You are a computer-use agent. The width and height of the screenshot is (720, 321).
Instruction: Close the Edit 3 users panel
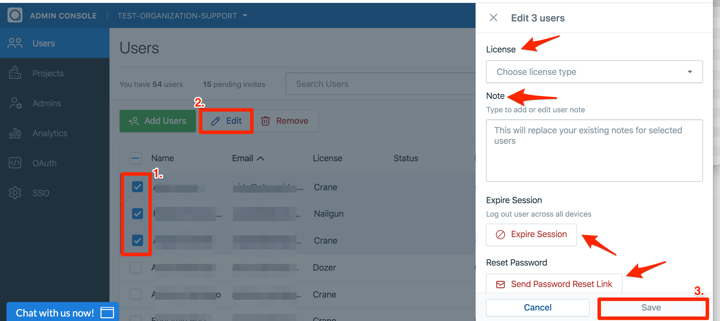tap(493, 18)
